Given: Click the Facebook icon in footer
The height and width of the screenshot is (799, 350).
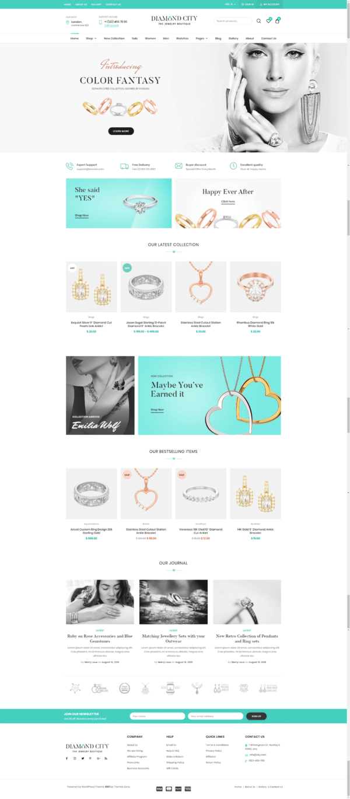Looking at the screenshot, I should point(66,758).
